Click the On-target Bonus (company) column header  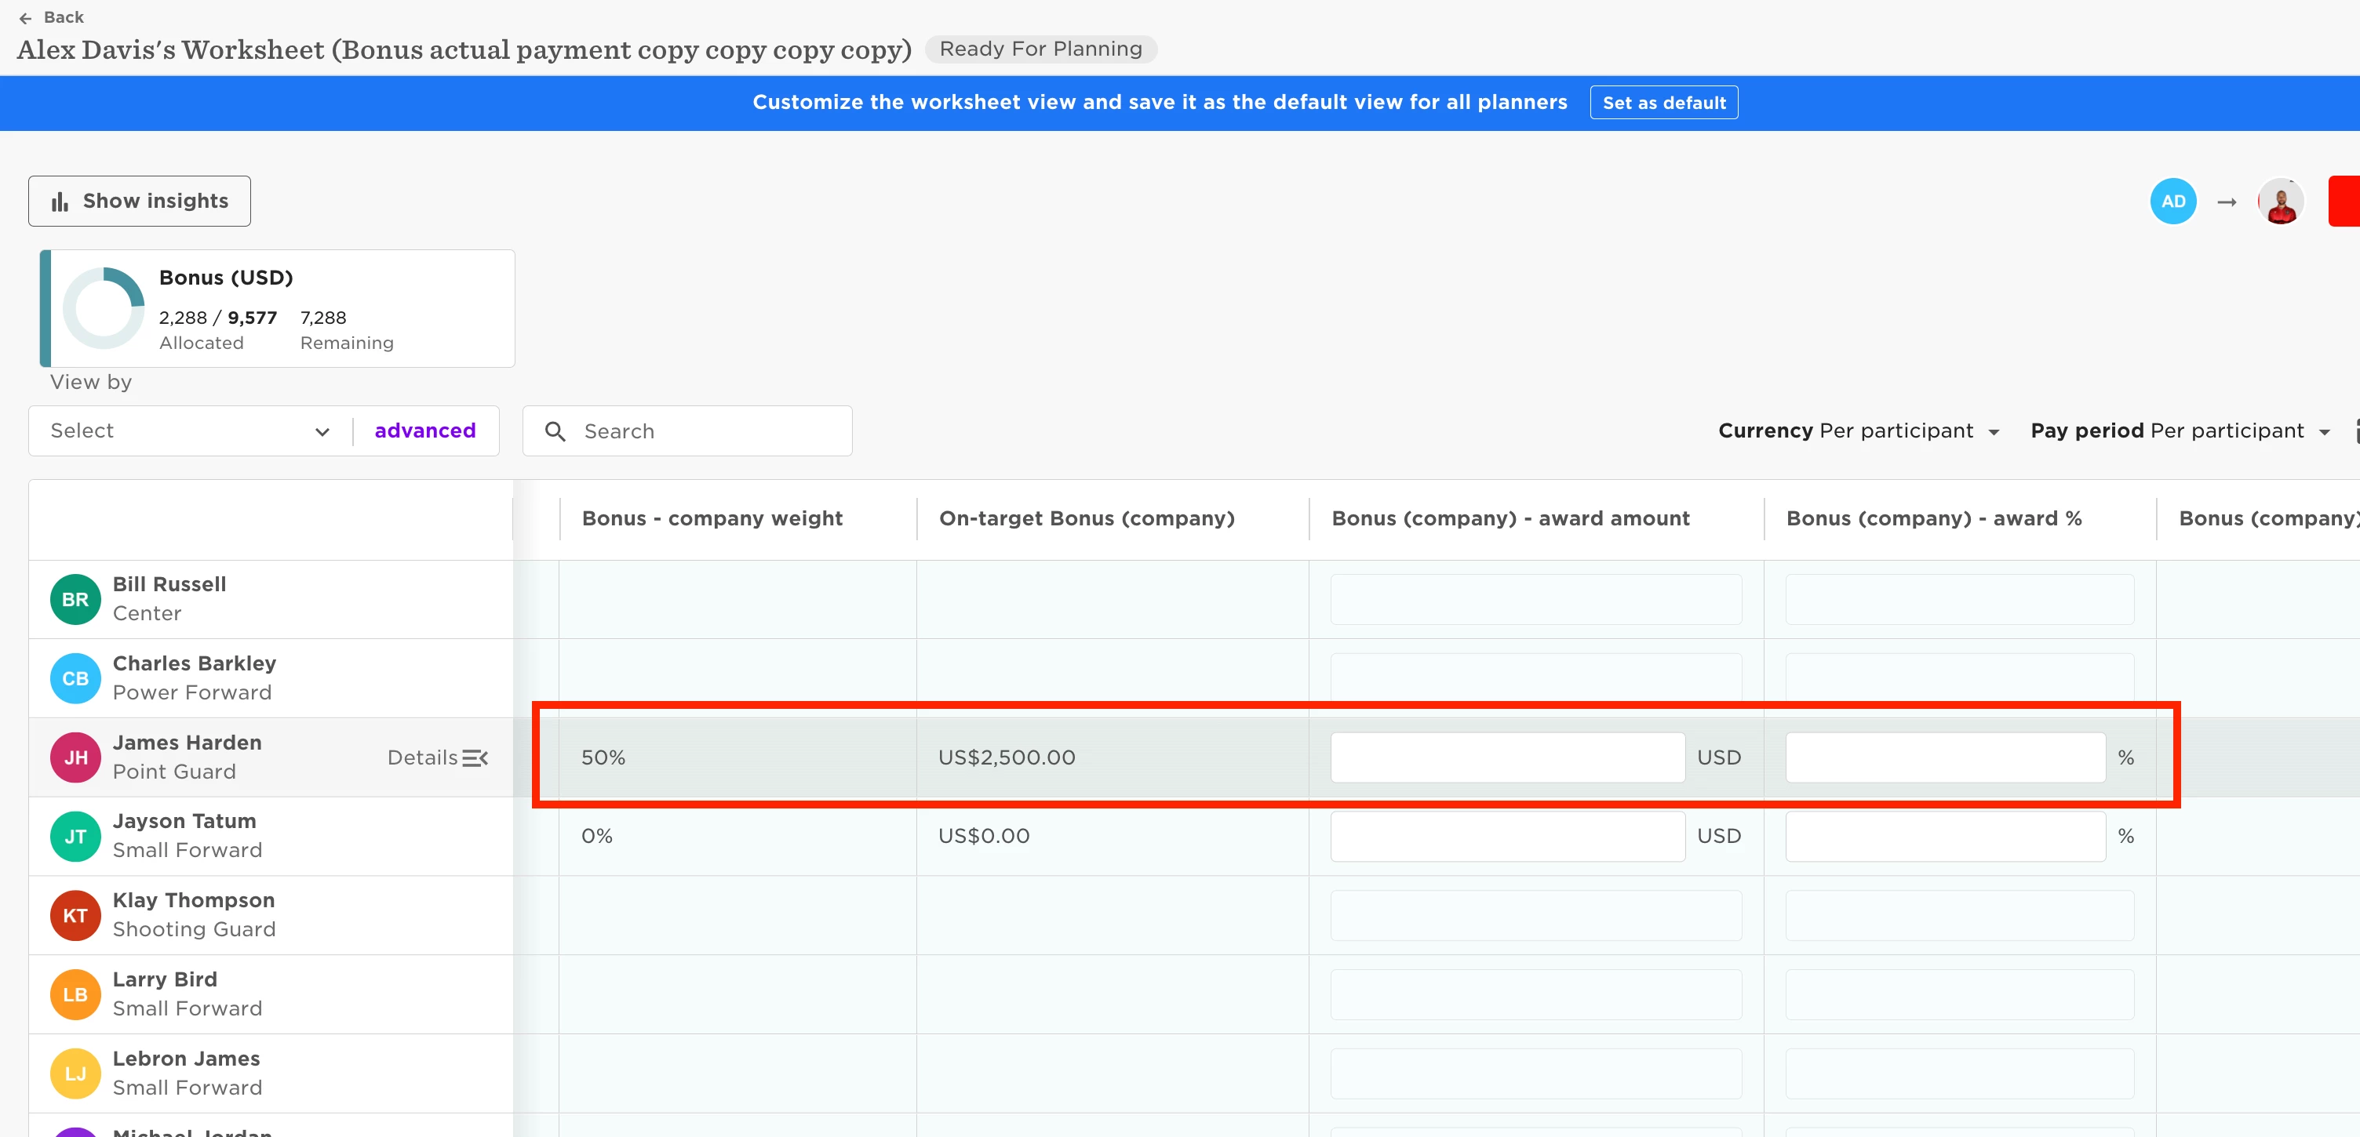tap(1087, 518)
